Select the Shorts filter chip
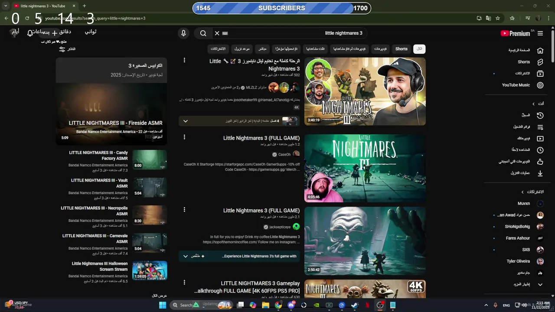The width and height of the screenshot is (555, 312). click(402, 49)
